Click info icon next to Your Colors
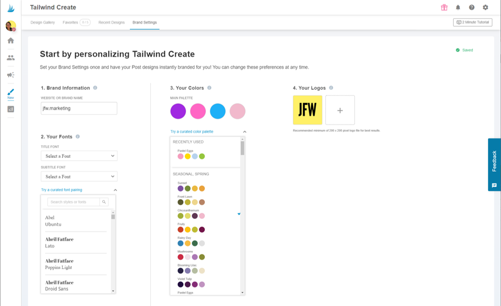Screen dimensions: 501x306 (x=209, y=88)
